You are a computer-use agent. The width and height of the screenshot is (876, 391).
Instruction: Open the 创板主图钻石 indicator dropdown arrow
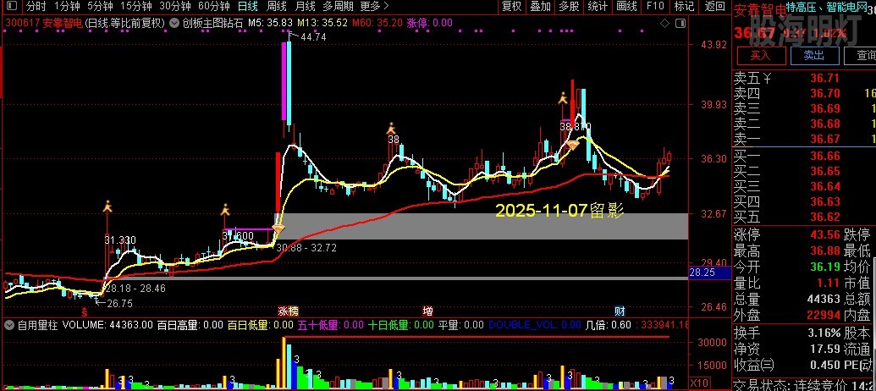[x=175, y=23]
